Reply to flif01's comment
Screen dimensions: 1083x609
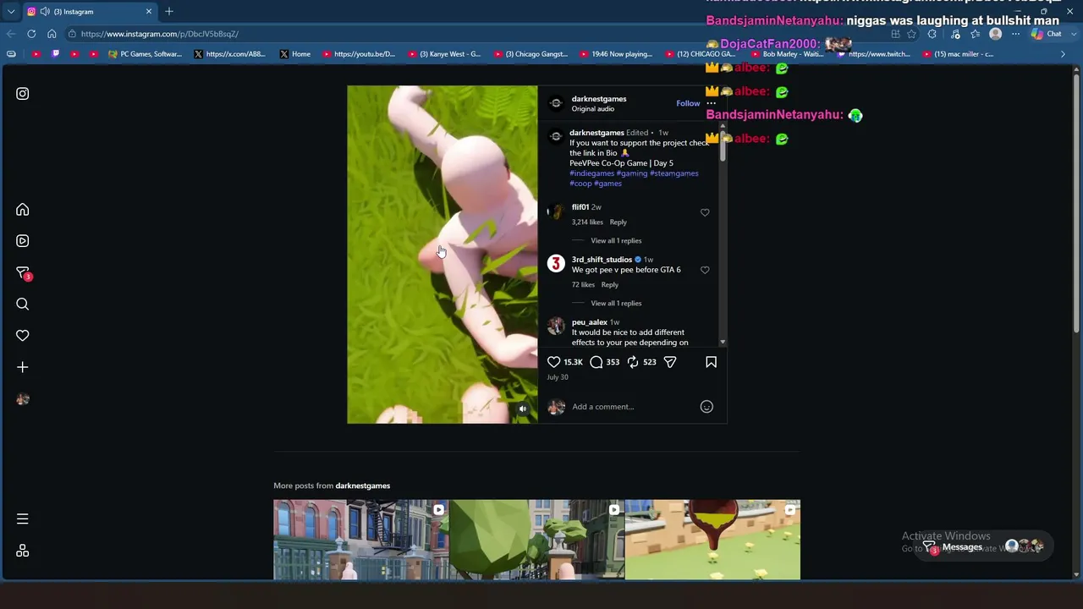618,222
